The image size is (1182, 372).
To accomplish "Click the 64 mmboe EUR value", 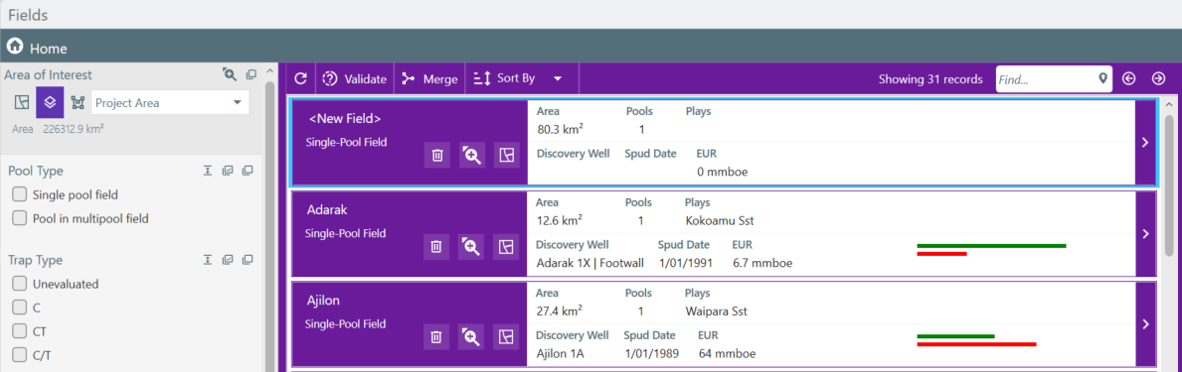I will (727, 353).
